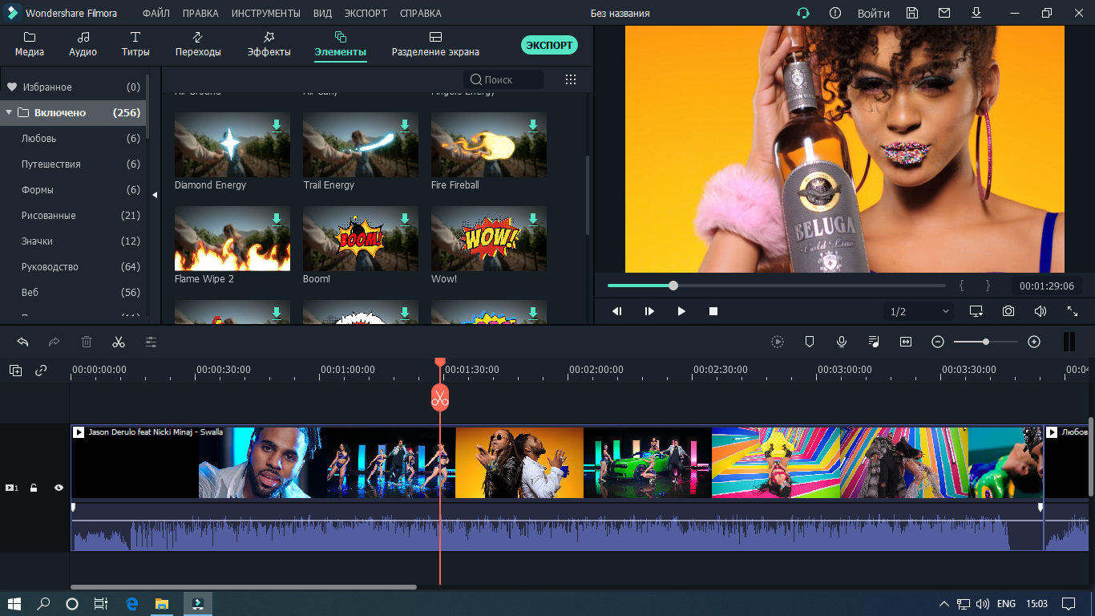The height and width of the screenshot is (616, 1095).
Task: Select the Путешествия category
Action: click(x=73, y=164)
